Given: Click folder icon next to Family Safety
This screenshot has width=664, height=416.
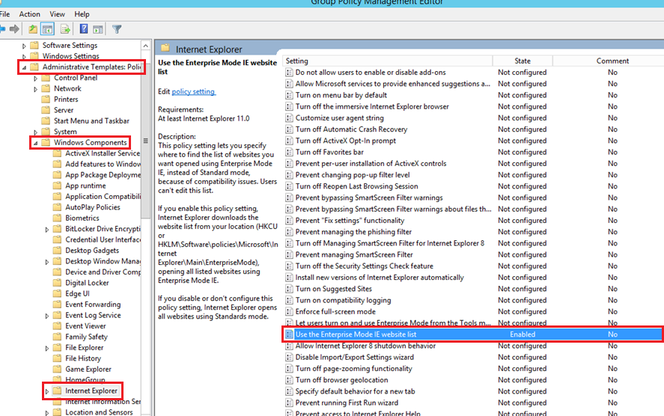Looking at the screenshot, I should click(57, 337).
